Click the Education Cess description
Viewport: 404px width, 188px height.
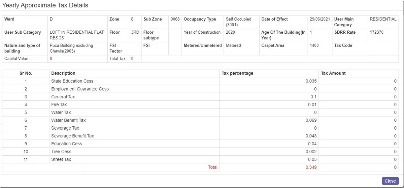click(x=66, y=144)
